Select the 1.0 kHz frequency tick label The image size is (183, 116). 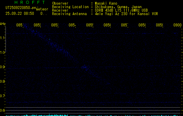coord(3,52)
